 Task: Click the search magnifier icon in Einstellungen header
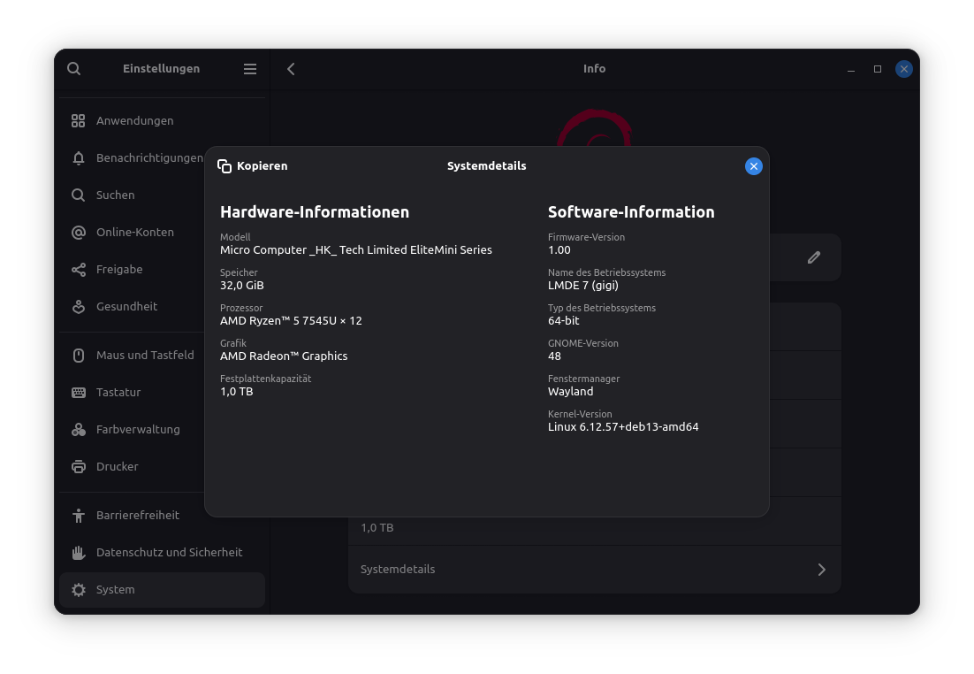tap(74, 69)
